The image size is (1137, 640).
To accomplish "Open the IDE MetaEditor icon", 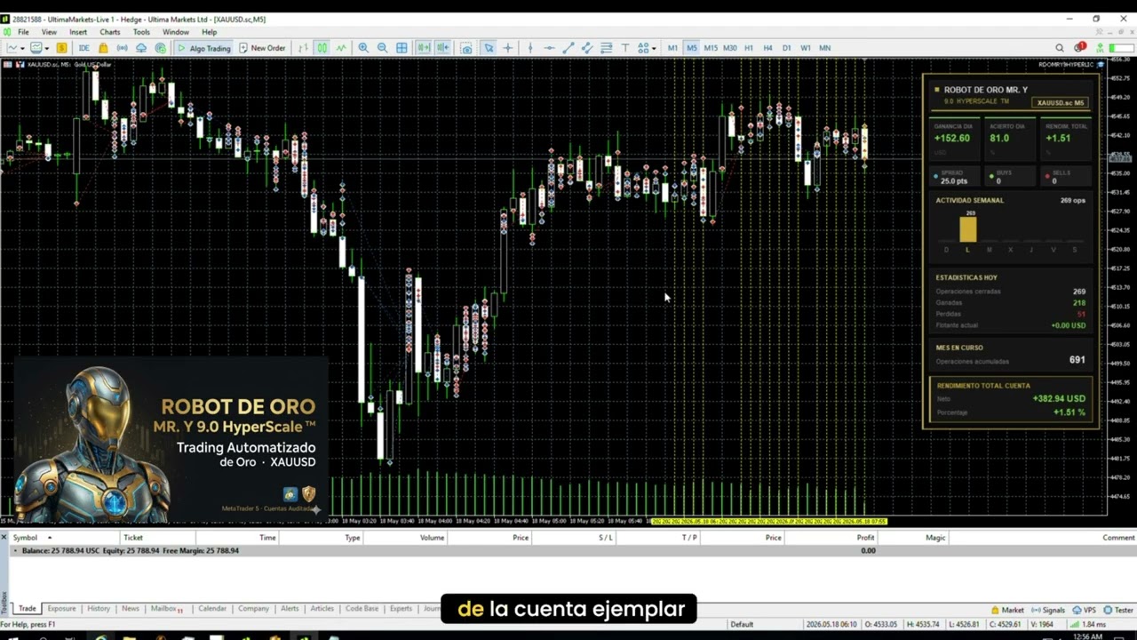I will 84,48.
